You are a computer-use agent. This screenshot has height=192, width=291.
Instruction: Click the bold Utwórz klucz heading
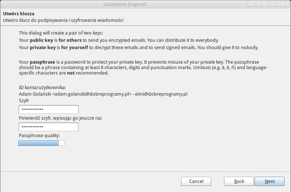tap(19, 14)
